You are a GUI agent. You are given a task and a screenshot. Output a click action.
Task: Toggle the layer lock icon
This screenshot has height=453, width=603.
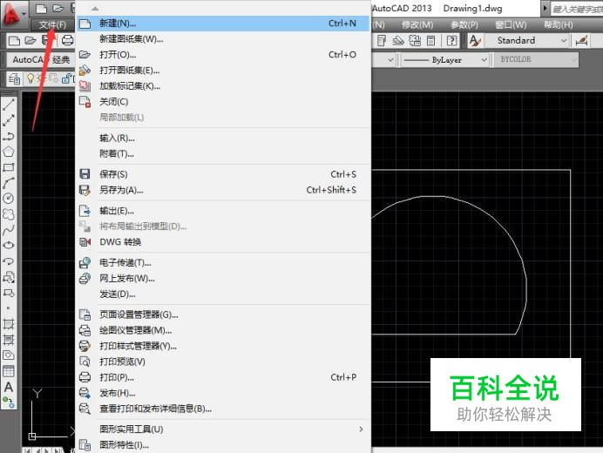pyautogui.click(x=66, y=78)
